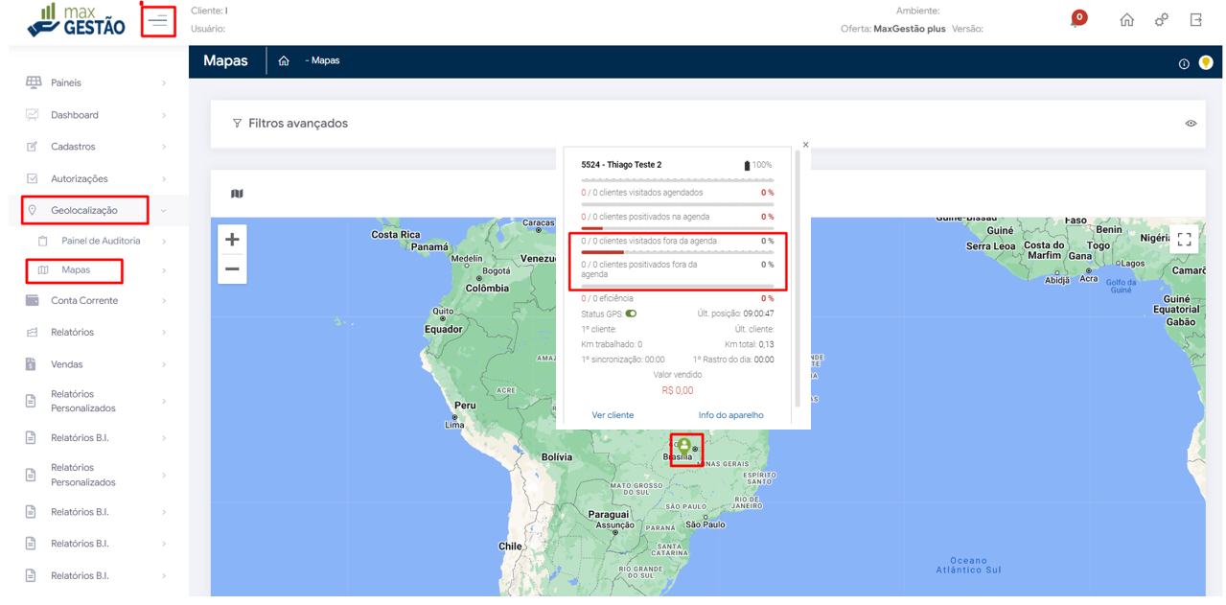Open the Painel de Auditoria submenu item
The height and width of the screenshot is (605, 1226).
coord(101,241)
